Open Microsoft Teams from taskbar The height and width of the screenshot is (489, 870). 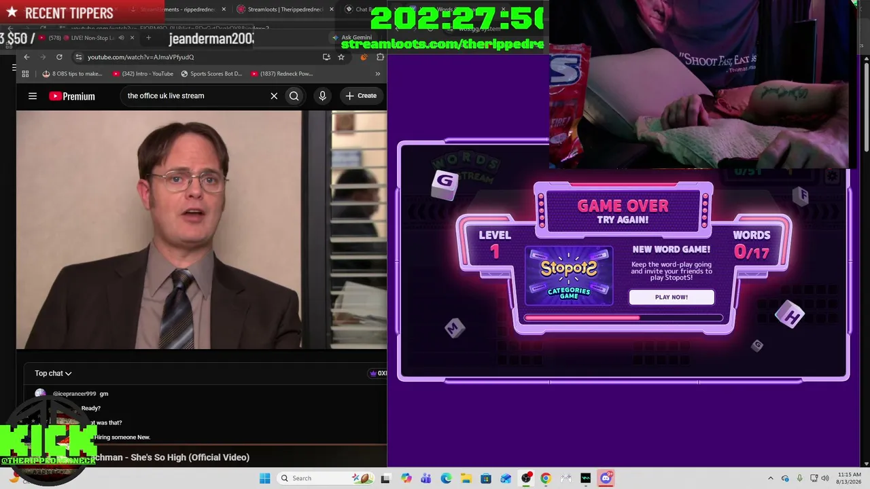click(425, 478)
